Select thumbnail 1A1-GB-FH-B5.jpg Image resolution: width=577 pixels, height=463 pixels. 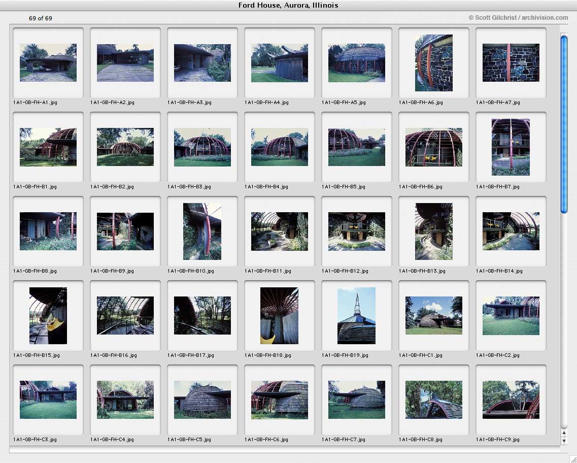[357, 147]
